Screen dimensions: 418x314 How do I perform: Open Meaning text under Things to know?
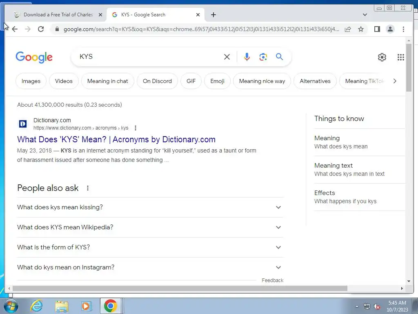[x=359, y=170]
